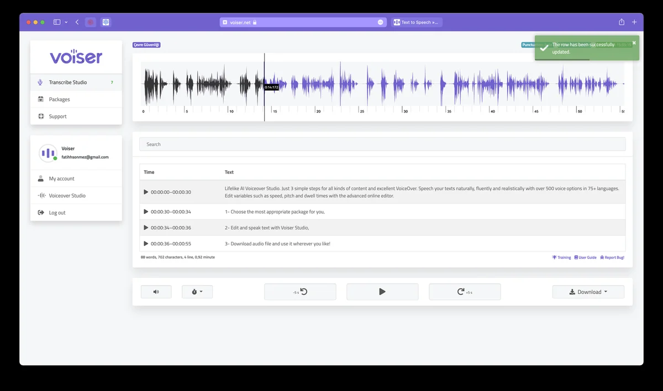Open Transcribe Studio in the sidebar
Image resolution: width=663 pixels, height=391 pixels.
coord(76,82)
